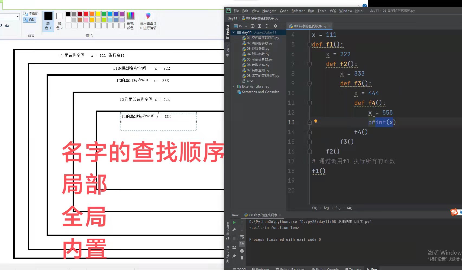Click Edit with Paint 3D button

tap(148, 21)
